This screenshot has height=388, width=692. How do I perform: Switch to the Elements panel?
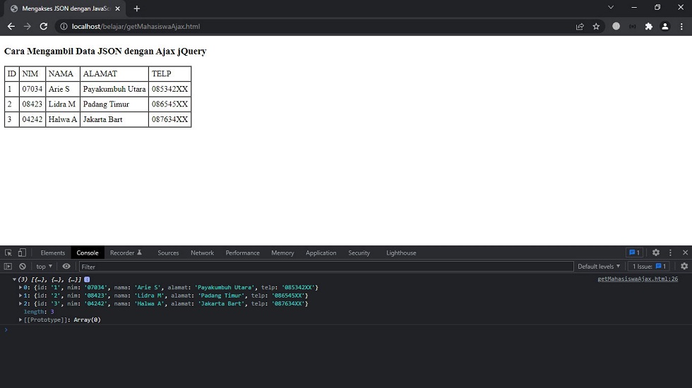(x=52, y=253)
